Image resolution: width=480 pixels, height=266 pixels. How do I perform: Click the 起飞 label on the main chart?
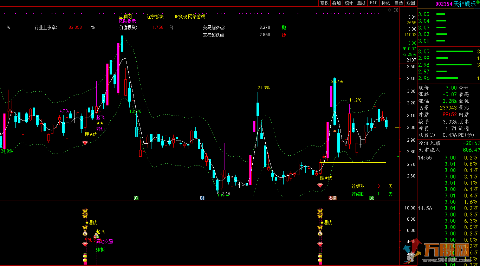[x=100, y=117]
